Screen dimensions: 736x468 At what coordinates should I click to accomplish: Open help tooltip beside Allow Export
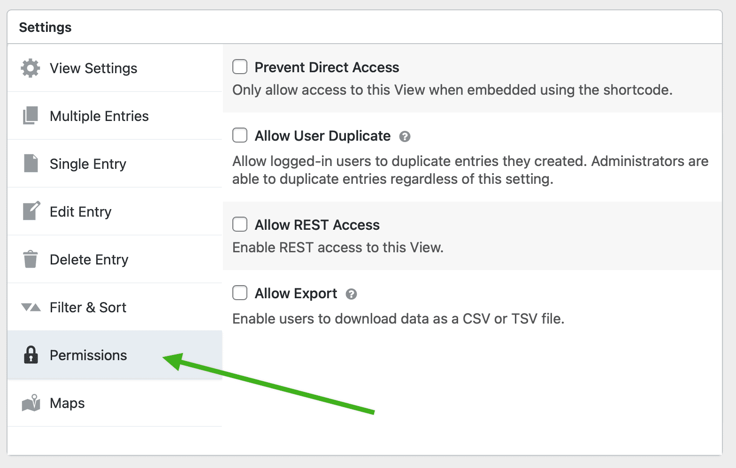(x=351, y=294)
